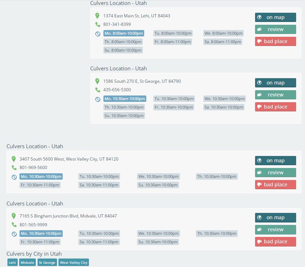This screenshot has width=305, height=267.
Task: Click the Culvers by City in Utah heading
Action: 34,254
